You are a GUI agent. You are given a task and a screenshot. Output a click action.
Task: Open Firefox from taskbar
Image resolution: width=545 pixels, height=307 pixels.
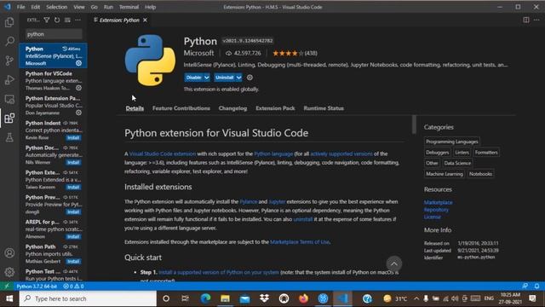(303, 298)
